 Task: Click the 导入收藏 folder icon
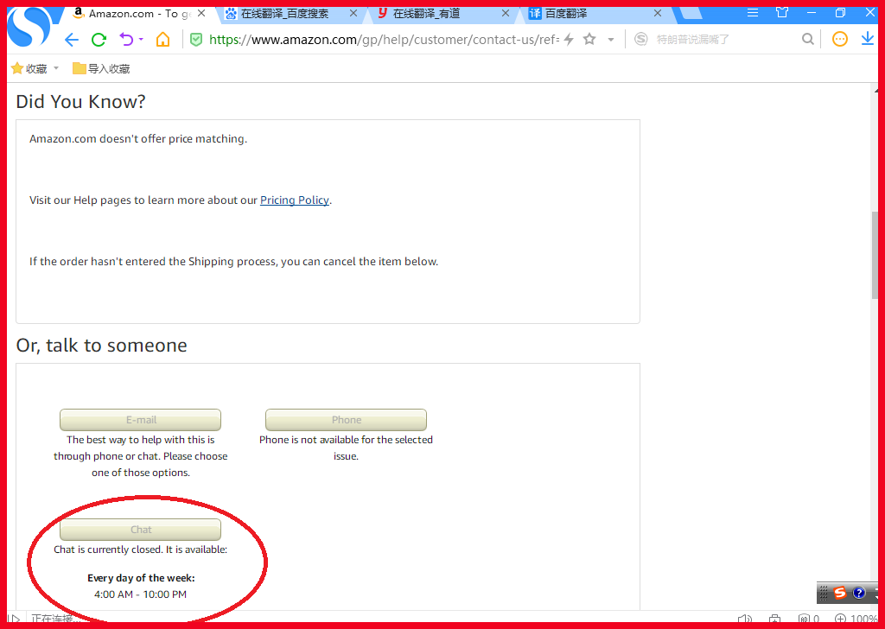79,68
